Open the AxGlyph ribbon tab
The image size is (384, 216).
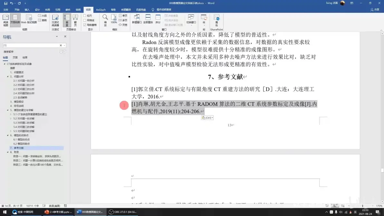[x=101, y=10]
